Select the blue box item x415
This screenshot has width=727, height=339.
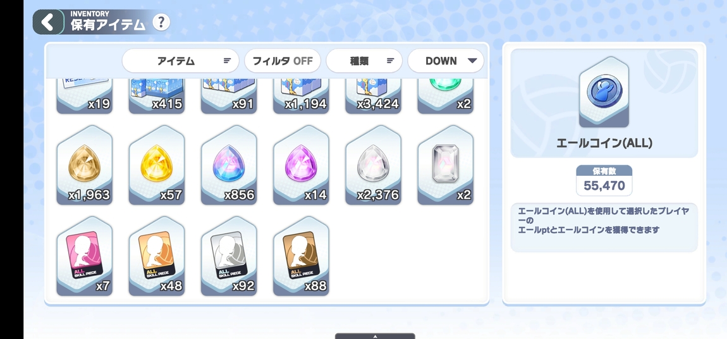[x=157, y=96]
